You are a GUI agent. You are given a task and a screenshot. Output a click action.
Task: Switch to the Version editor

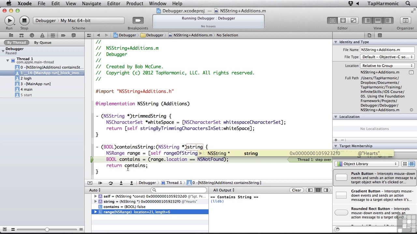tap(353, 20)
